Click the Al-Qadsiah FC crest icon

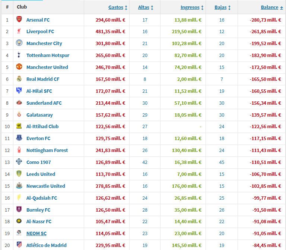[x=19, y=197]
